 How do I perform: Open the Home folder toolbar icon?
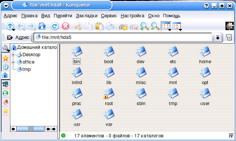point(42,26)
